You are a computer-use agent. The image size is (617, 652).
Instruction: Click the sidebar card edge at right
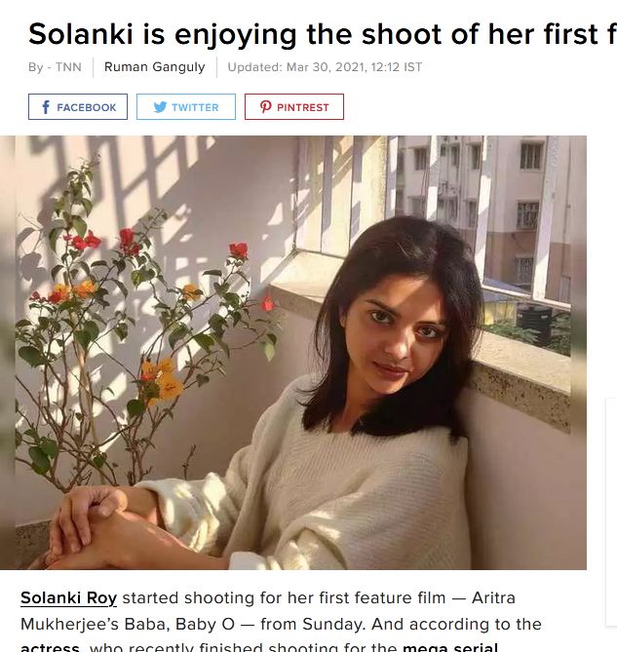click(611, 512)
